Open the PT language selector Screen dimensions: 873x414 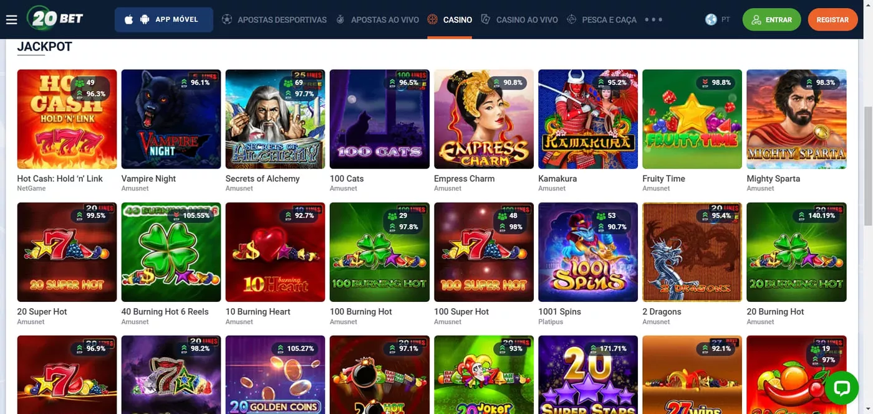click(726, 20)
